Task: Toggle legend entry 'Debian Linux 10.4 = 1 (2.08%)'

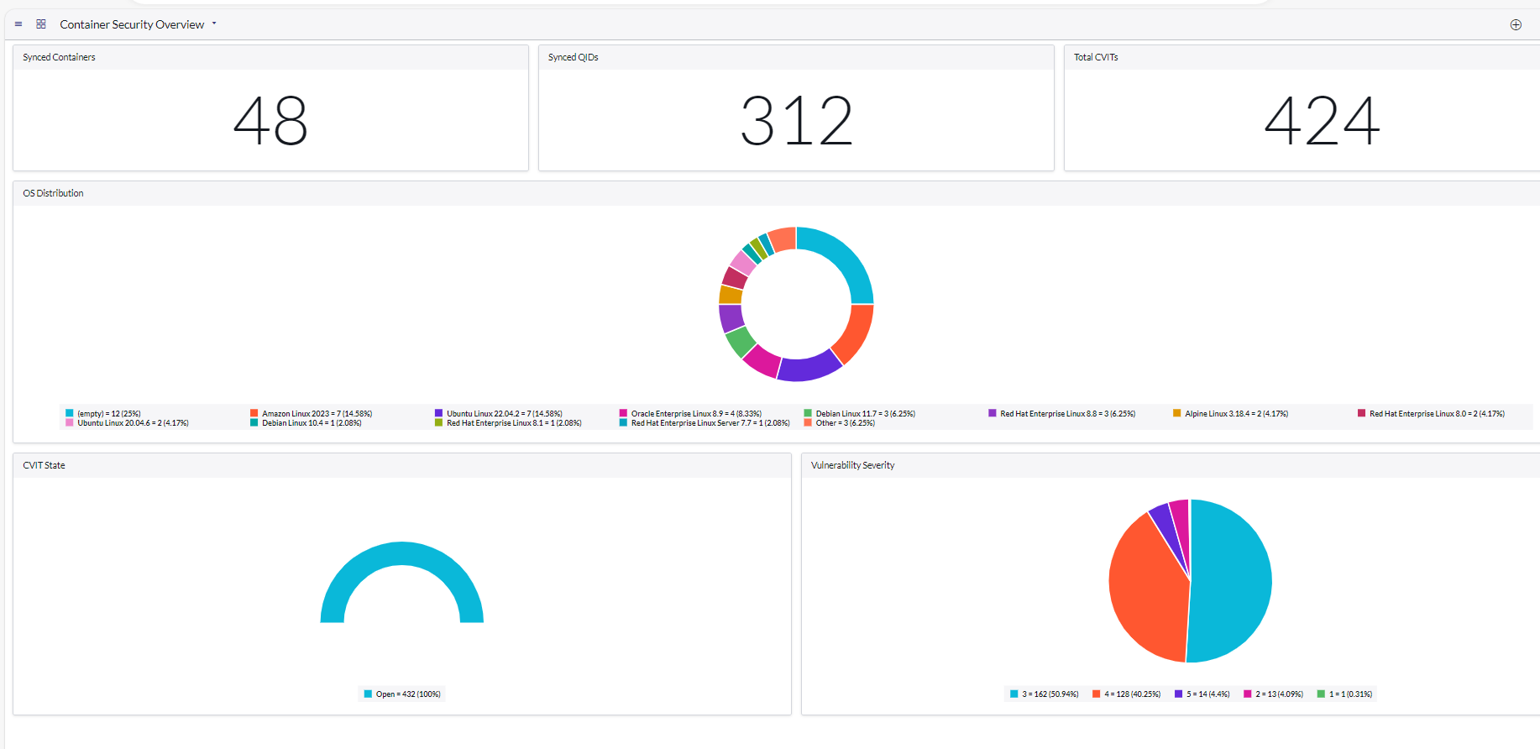Action: [306, 423]
